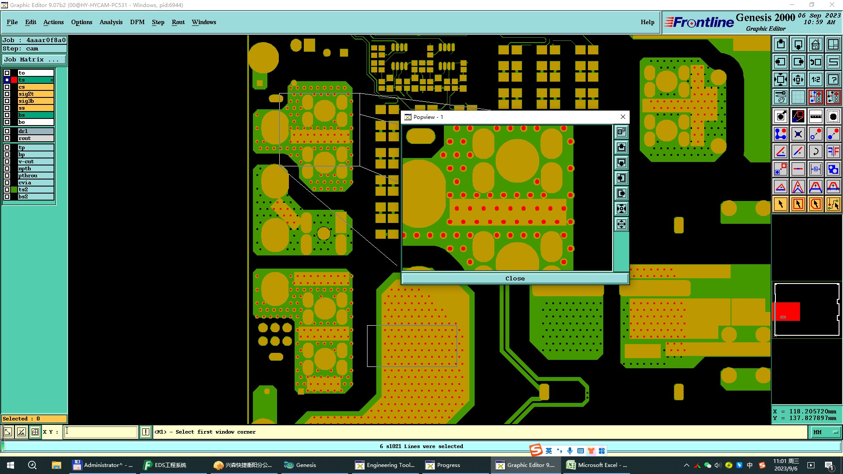Toggle the sig2t layer checkbox
The height and width of the screenshot is (474, 843).
[7, 94]
